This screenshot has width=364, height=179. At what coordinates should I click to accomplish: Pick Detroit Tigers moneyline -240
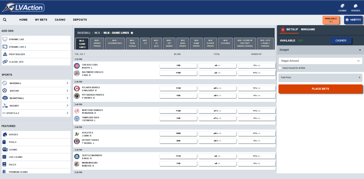coord(178,141)
